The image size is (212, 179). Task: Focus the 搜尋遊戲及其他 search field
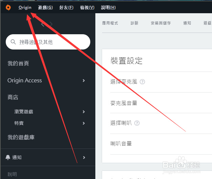pyautogui.click(x=48, y=42)
